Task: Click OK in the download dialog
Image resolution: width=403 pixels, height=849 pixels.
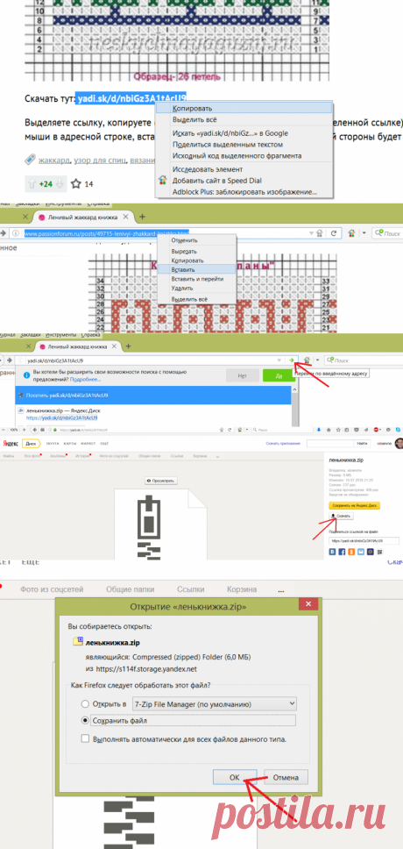Action: pyautogui.click(x=234, y=777)
